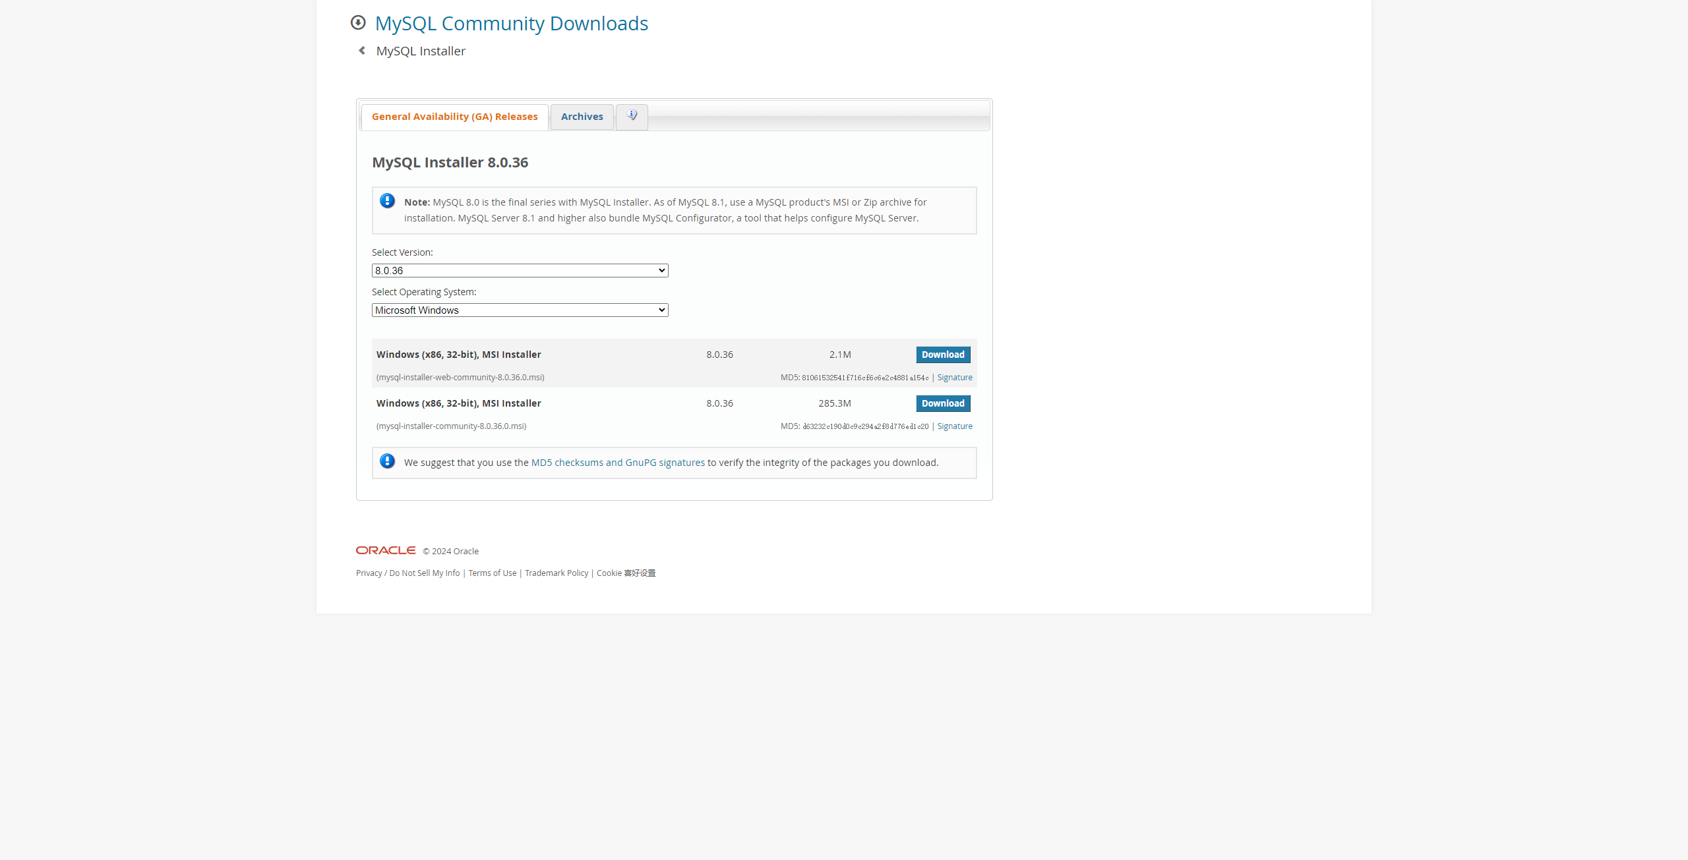Download the 285.3M full community installer

click(942, 403)
